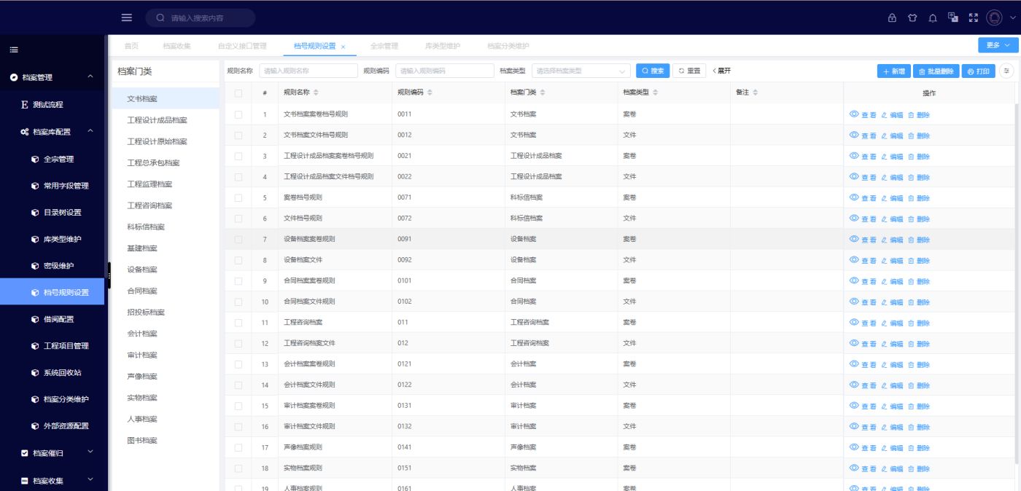Screen dimensions: 1021x491
Task: Focus the top search input field
Action: pyautogui.click(x=201, y=17)
